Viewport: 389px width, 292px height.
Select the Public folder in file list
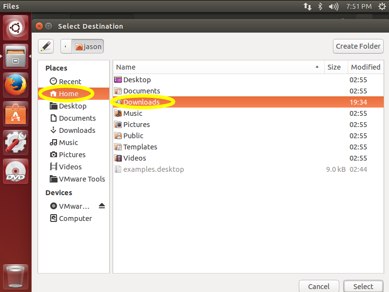click(248, 136)
